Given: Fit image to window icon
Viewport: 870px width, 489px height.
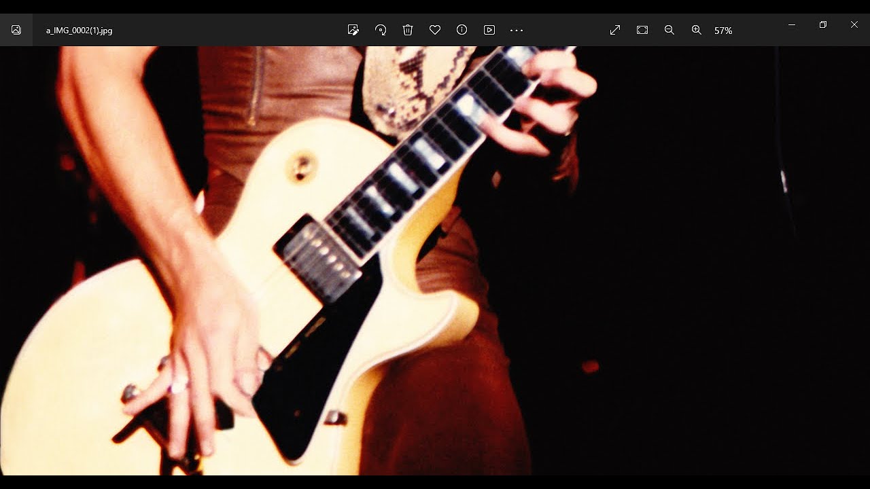Looking at the screenshot, I should pyautogui.click(x=642, y=30).
